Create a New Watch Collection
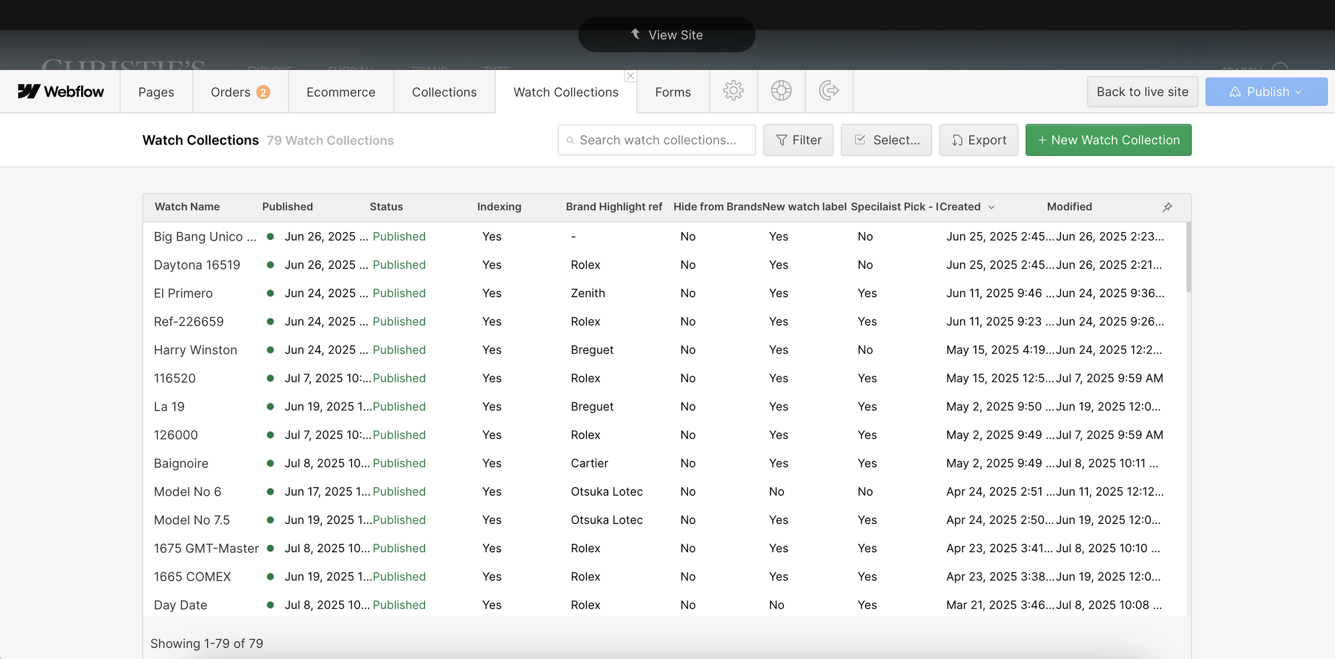The width and height of the screenshot is (1335, 659). tap(1108, 140)
